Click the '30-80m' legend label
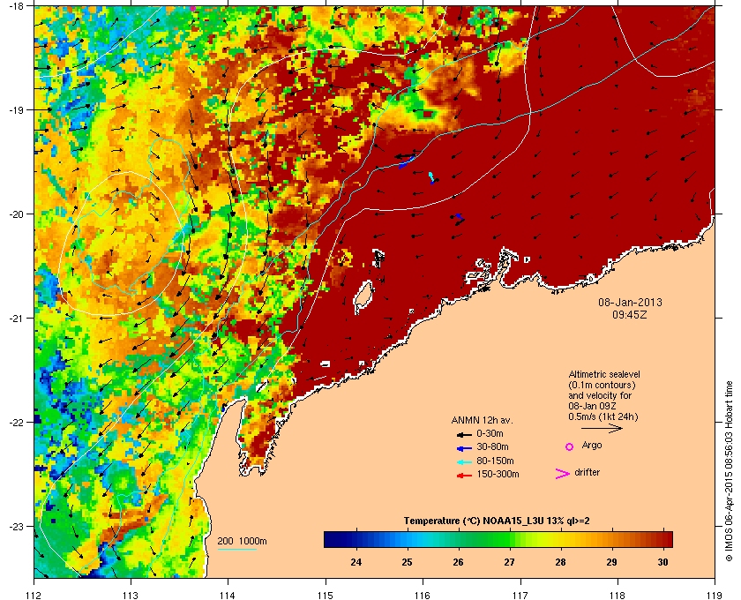 pos(492,446)
